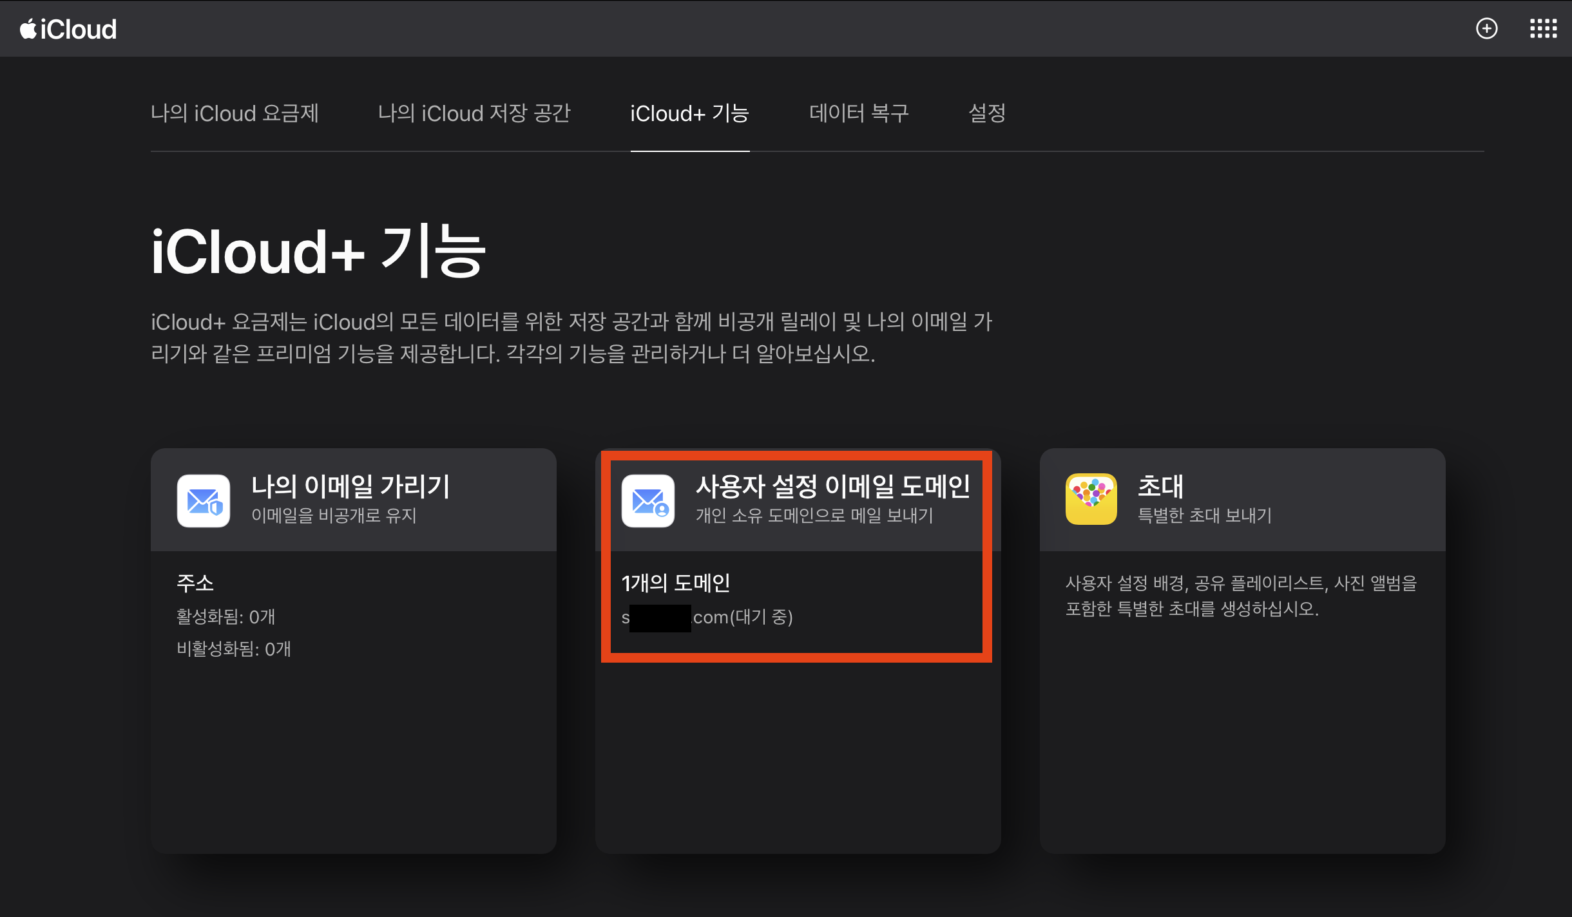Click 비활성화됨: 0개 address count

tap(234, 649)
